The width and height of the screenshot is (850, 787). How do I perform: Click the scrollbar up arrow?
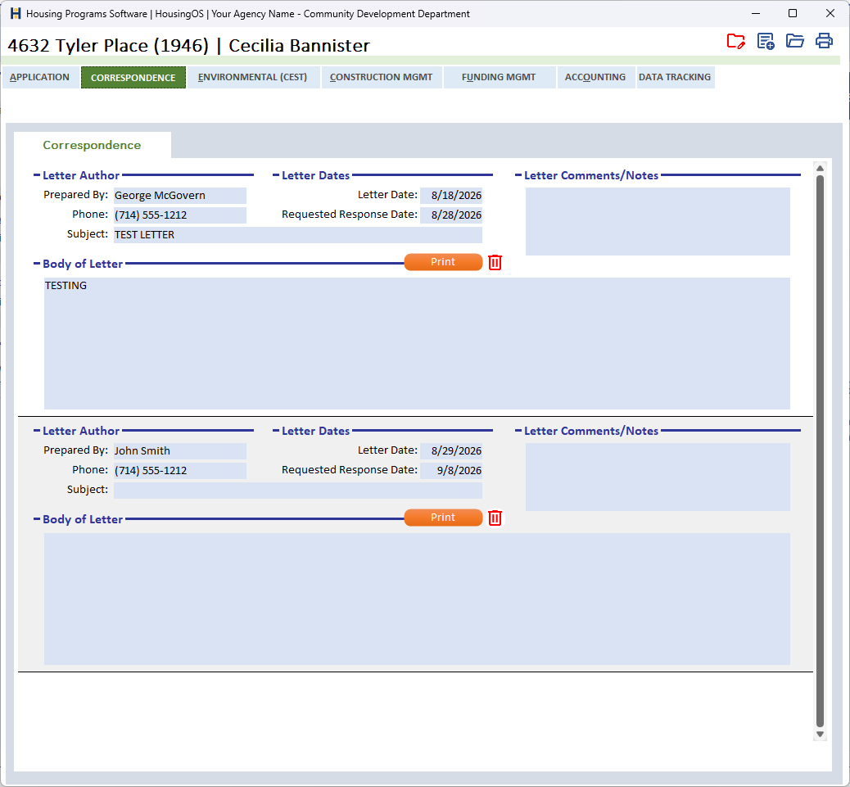click(x=821, y=168)
